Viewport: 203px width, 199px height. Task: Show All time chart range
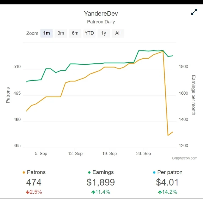pos(118,33)
